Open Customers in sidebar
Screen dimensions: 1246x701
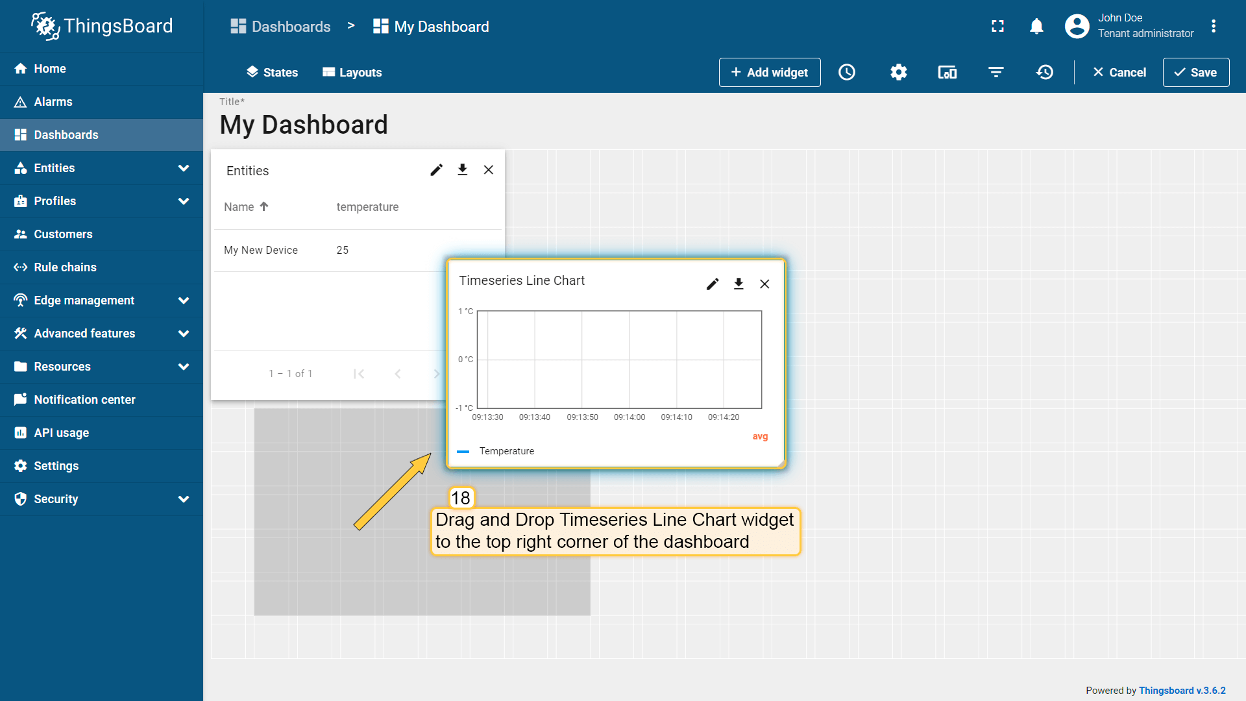[x=101, y=234]
